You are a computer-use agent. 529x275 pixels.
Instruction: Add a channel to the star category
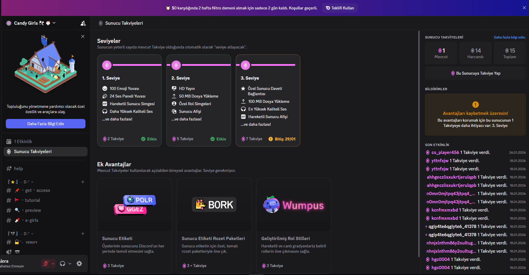click(83, 182)
